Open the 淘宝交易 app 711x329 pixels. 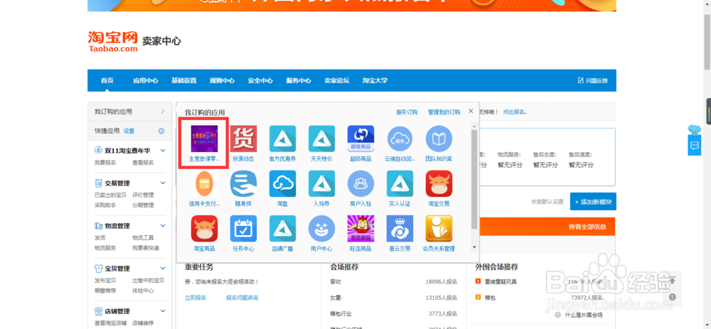point(439,183)
